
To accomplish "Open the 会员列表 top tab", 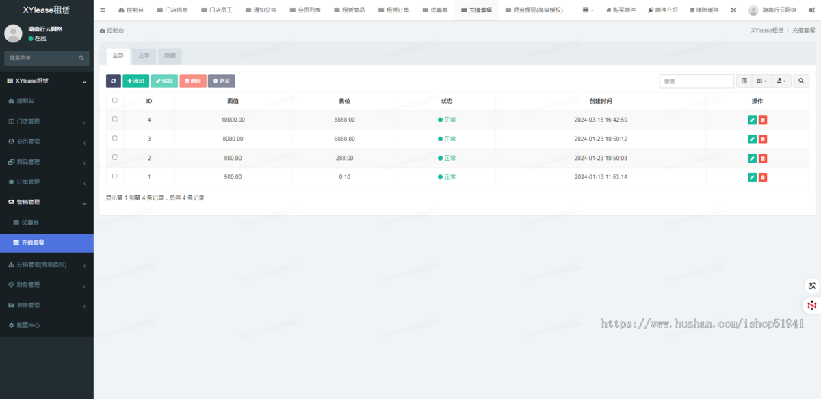I will [304, 10].
